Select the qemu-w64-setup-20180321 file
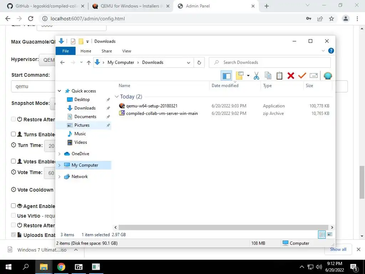The image size is (365, 274). (x=151, y=106)
